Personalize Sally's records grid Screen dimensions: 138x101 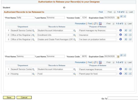[x=80, y=24]
